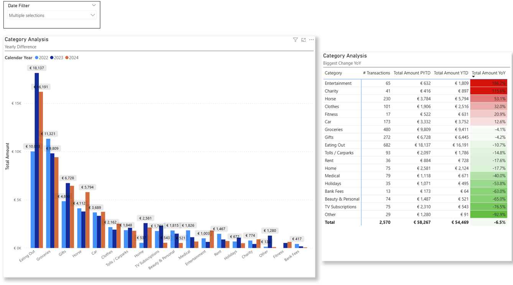Click the Groceries bar labeled € 11,321
This screenshot has width=513, height=285.
48,193
